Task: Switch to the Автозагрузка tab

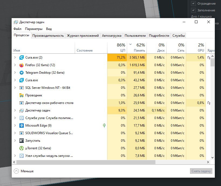Action: pos(112,36)
